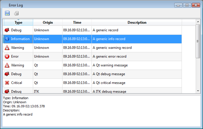Click the Save log floppy disk icon
The height and width of the screenshot is (129, 203).
pos(7,13)
